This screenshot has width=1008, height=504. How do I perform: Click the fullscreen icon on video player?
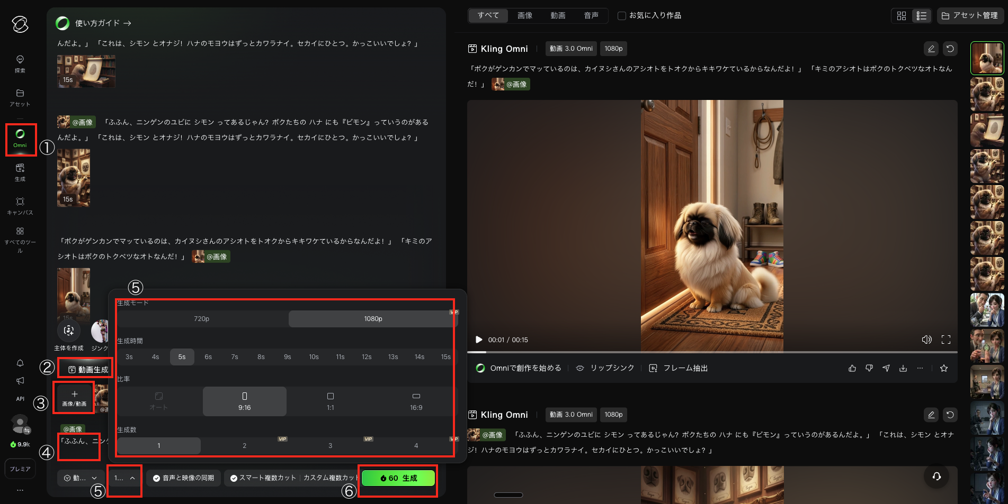click(945, 340)
